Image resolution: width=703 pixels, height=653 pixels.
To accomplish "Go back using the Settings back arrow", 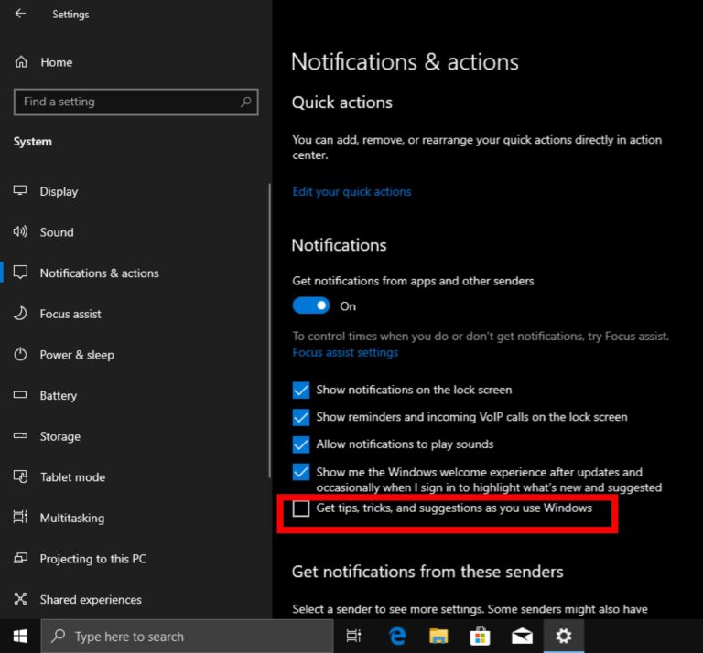I will pyautogui.click(x=20, y=14).
